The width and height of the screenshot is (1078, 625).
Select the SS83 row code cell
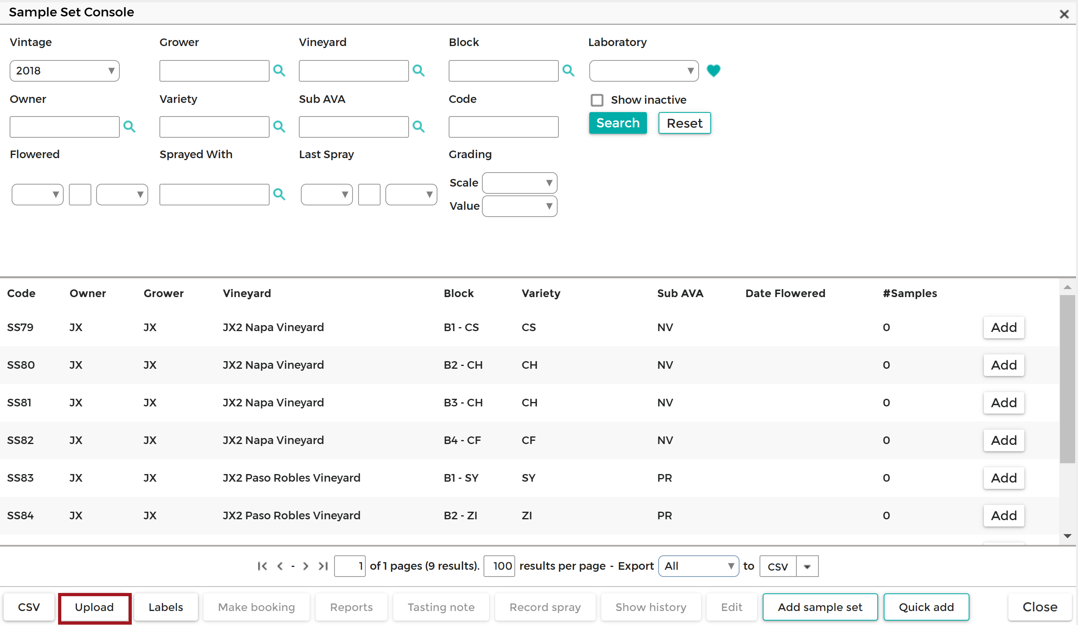pos(20,478)
